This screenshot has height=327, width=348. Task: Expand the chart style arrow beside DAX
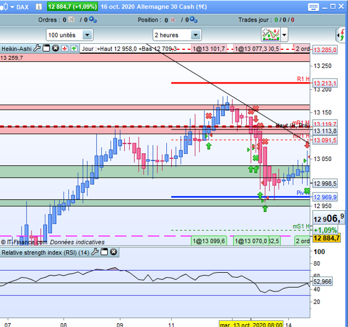point(12,7)
